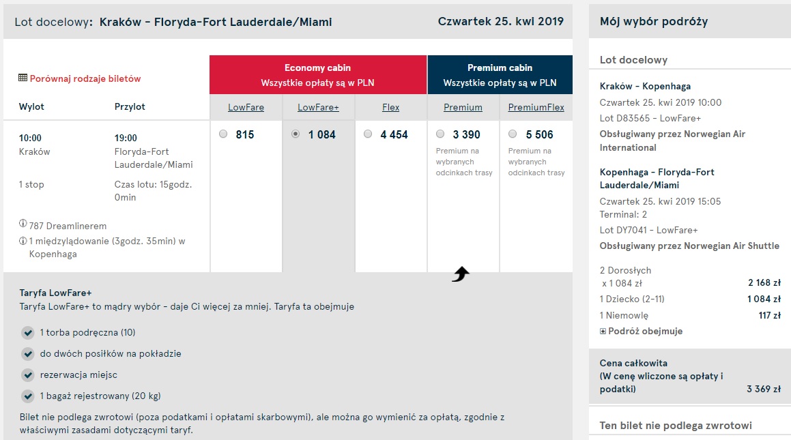This screenshot has height=440, width=791.
Task: Select the LowFare 815 fare radio button
Action: [x=223, y=134]
